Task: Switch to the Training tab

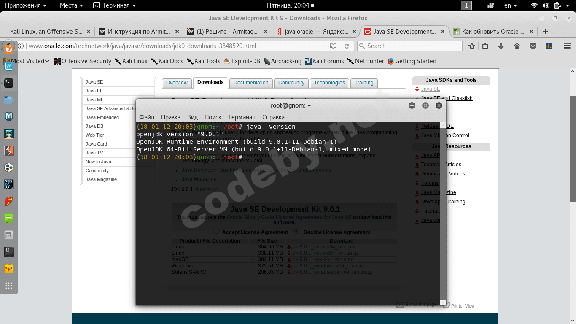Action: click(364, 83)
